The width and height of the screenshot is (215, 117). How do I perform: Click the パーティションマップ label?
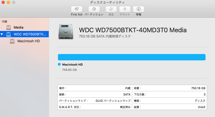pos(73,101)
